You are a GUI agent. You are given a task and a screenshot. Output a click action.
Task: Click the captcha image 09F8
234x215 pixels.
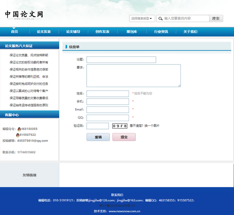click(120, 126)
